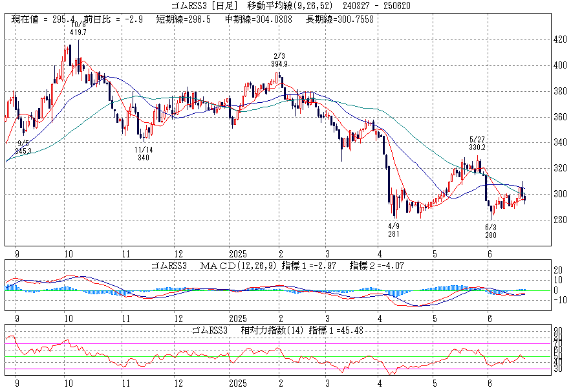The width and height of the screenshot is (582, 388).
Task: Select the MACD 指標2=-4.07 value
Action: (378, 265)
